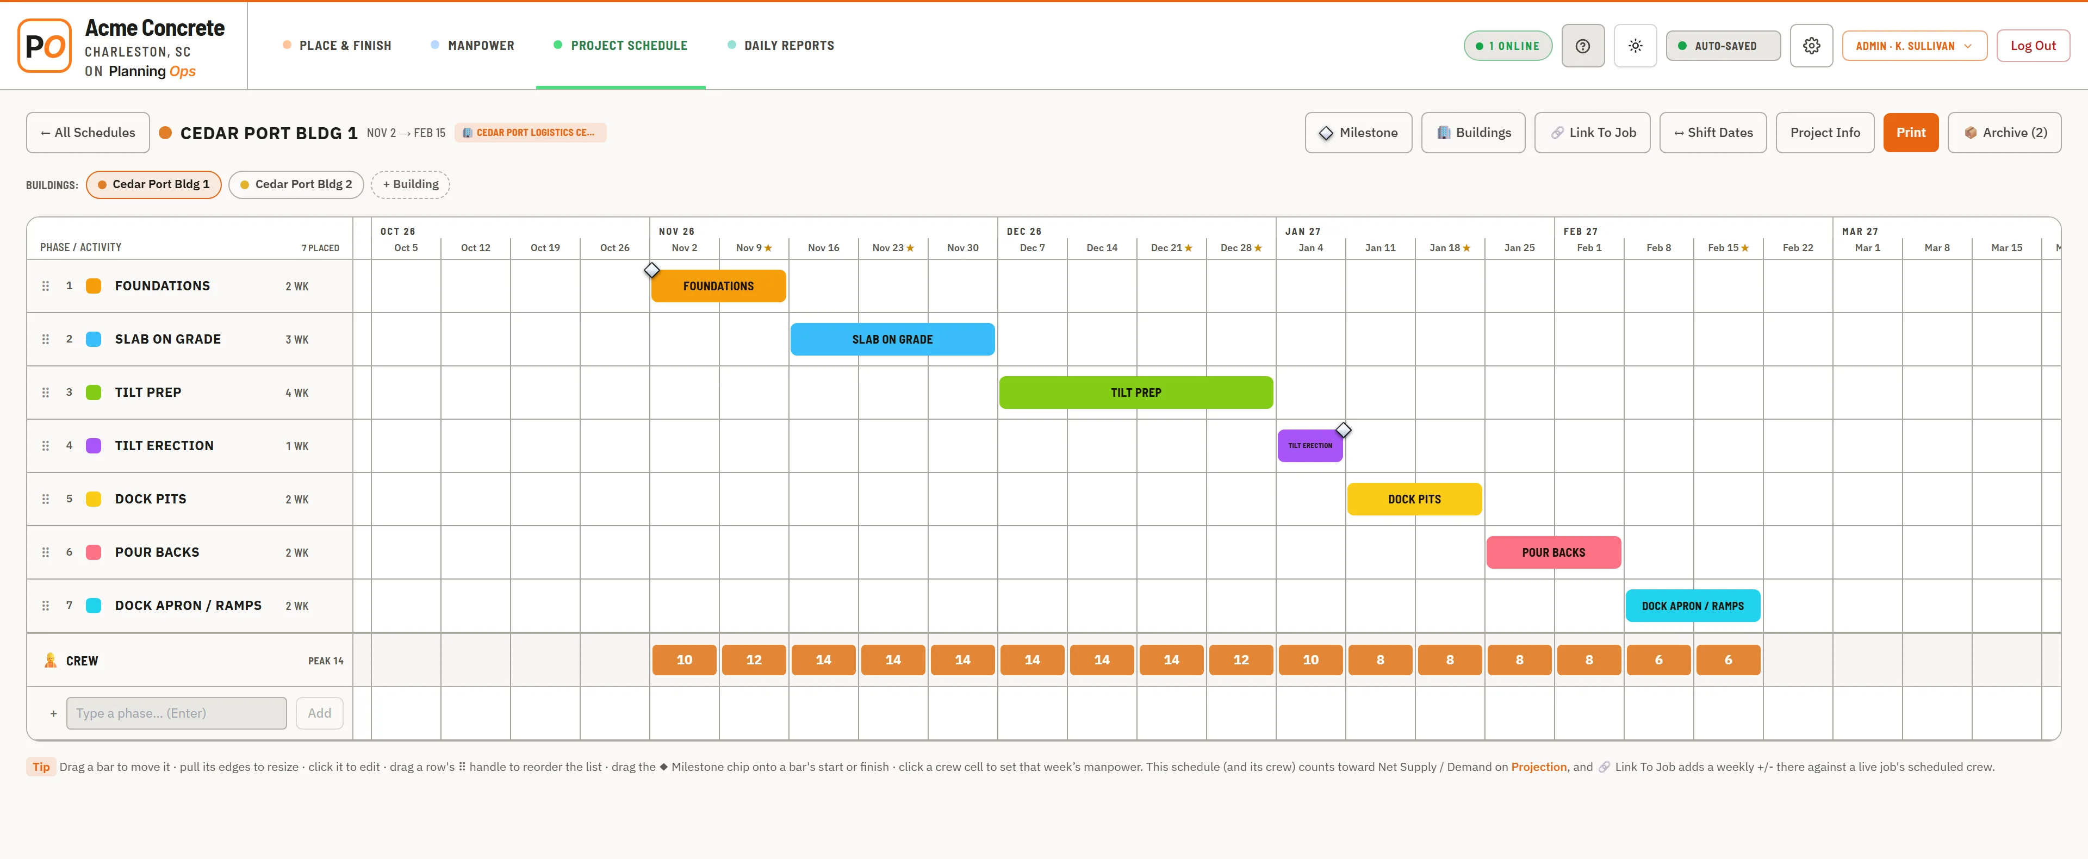This screenshot has height=859, width=2088.
Task: Print the schedule
Action: (1911, 133)
